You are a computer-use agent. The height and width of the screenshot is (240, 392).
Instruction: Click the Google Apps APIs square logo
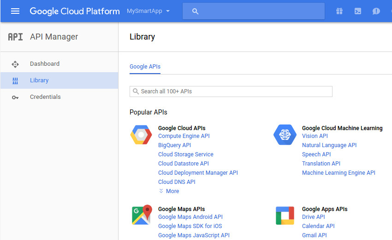285,216
